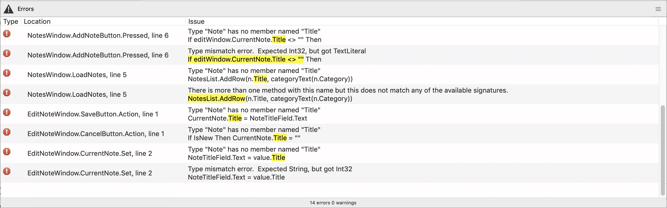Screen dimensions: 667x208
Task: Click the 'NotesList.AddRow' highlighted code text
Action: click(216, 99)
